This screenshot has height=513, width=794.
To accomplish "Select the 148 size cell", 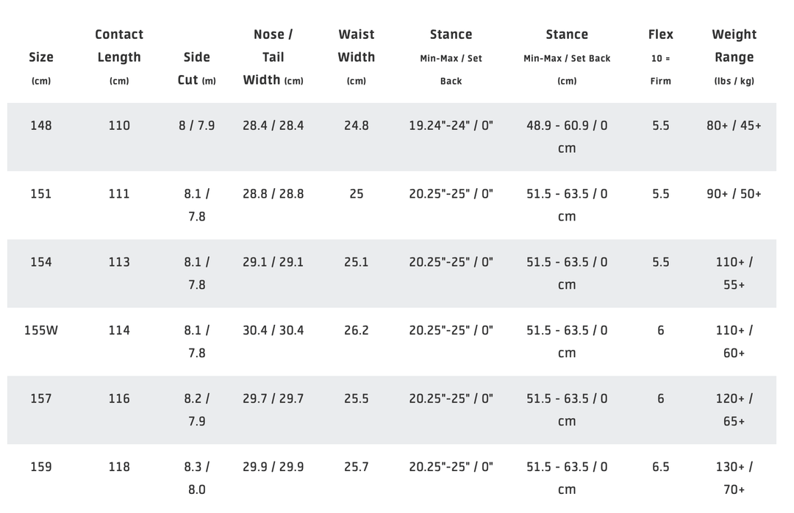I will tap(41, 126).
